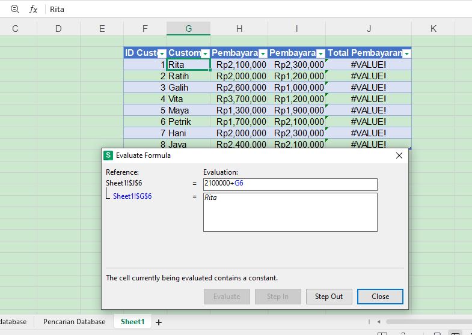Select the cell with Rp1,700,000

click(x=239, y=122)
